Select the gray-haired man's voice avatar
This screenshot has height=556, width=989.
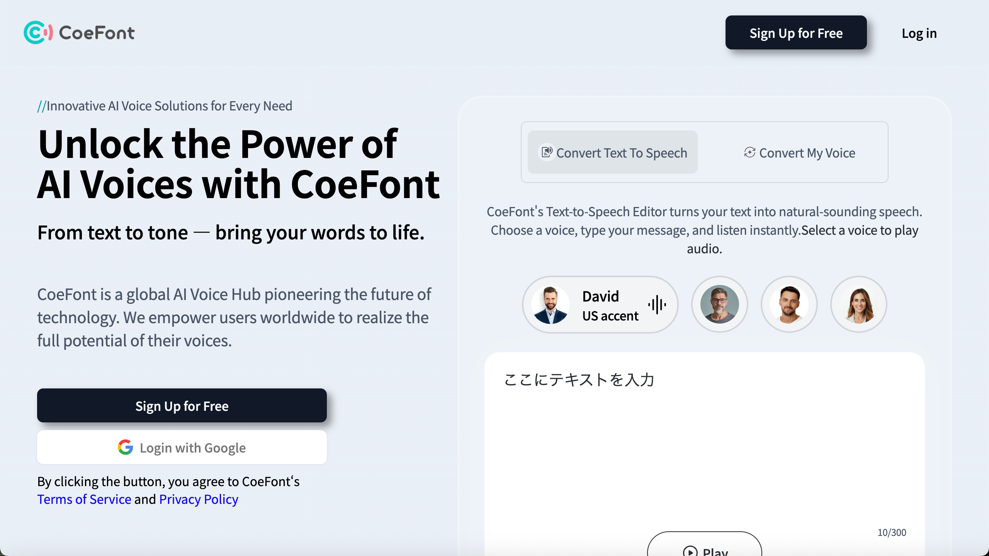pyautogui.click(x=719, y=304)
